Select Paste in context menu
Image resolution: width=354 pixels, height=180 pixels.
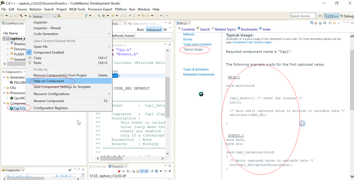[x=69, y=63]
